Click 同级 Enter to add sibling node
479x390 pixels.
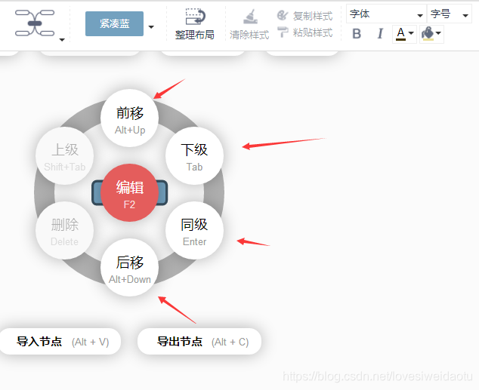(x=194, y=230)
